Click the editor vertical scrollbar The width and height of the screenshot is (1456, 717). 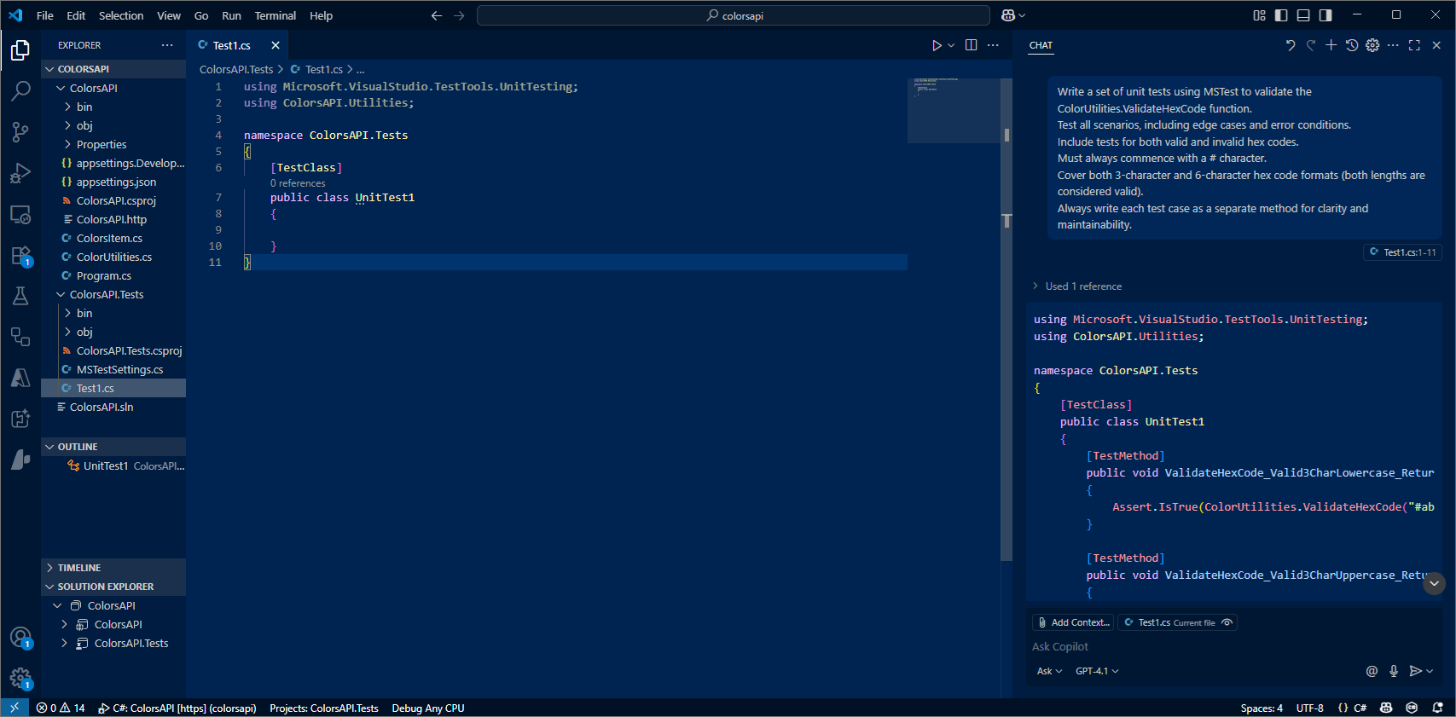tap(1006, 341)
